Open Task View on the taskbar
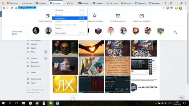Screen dimensions: 189x106 click(17, 103)
